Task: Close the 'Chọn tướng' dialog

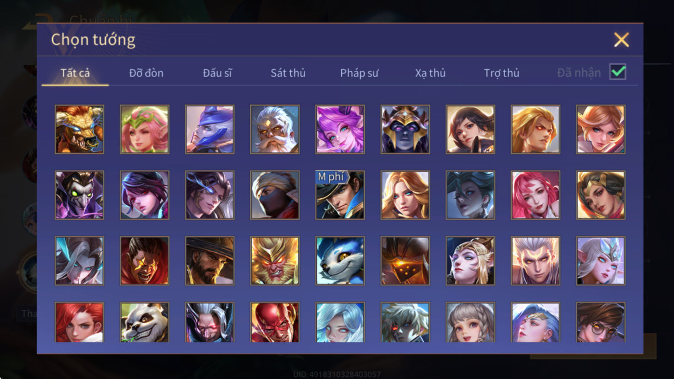Action: (621, 40)
